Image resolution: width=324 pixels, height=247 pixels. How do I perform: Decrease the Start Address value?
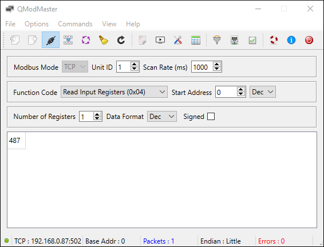pos(241,94)
